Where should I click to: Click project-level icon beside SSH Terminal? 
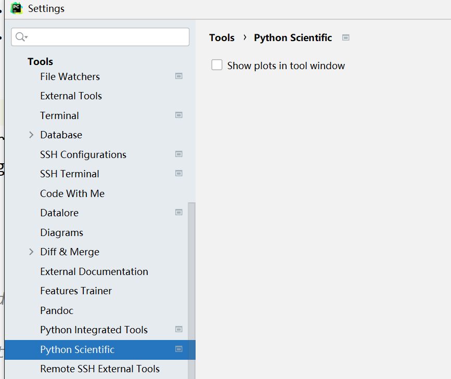(178, 173)
